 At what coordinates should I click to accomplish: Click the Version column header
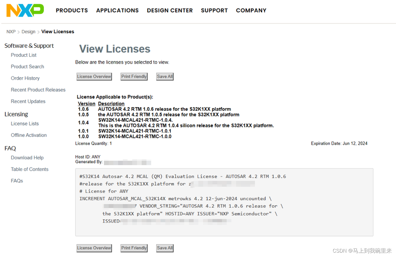(86, 104)
